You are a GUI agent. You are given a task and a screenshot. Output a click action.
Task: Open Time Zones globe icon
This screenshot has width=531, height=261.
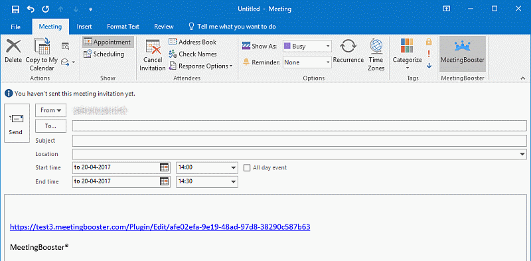(376, 46)
